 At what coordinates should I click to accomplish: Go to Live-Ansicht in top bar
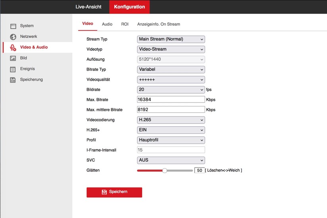click(88, 7)
